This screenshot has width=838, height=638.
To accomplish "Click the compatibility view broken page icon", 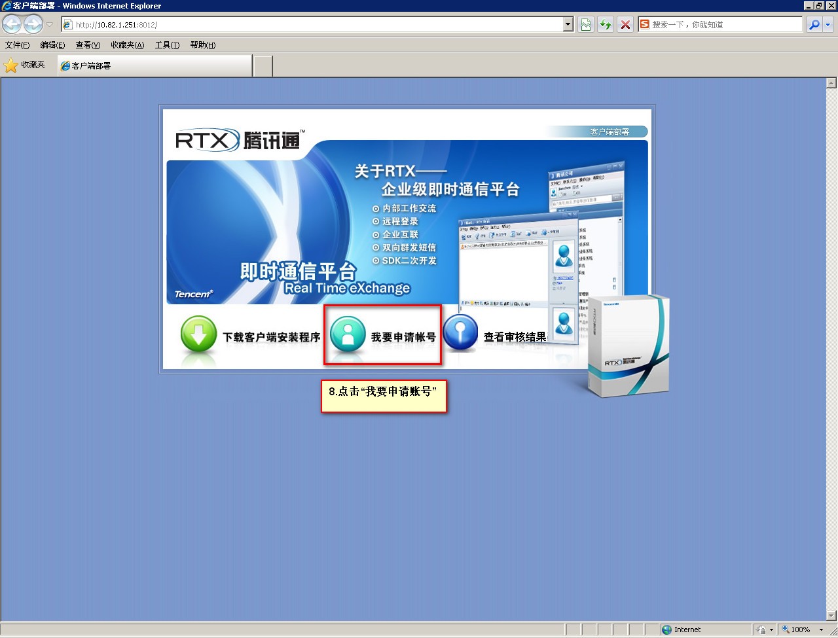I will pos(585,25).
